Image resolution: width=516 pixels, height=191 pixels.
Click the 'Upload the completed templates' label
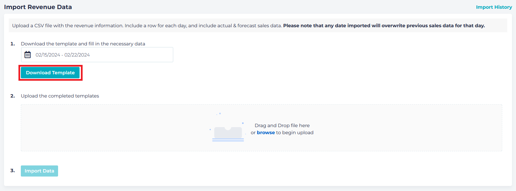point(60,96)
